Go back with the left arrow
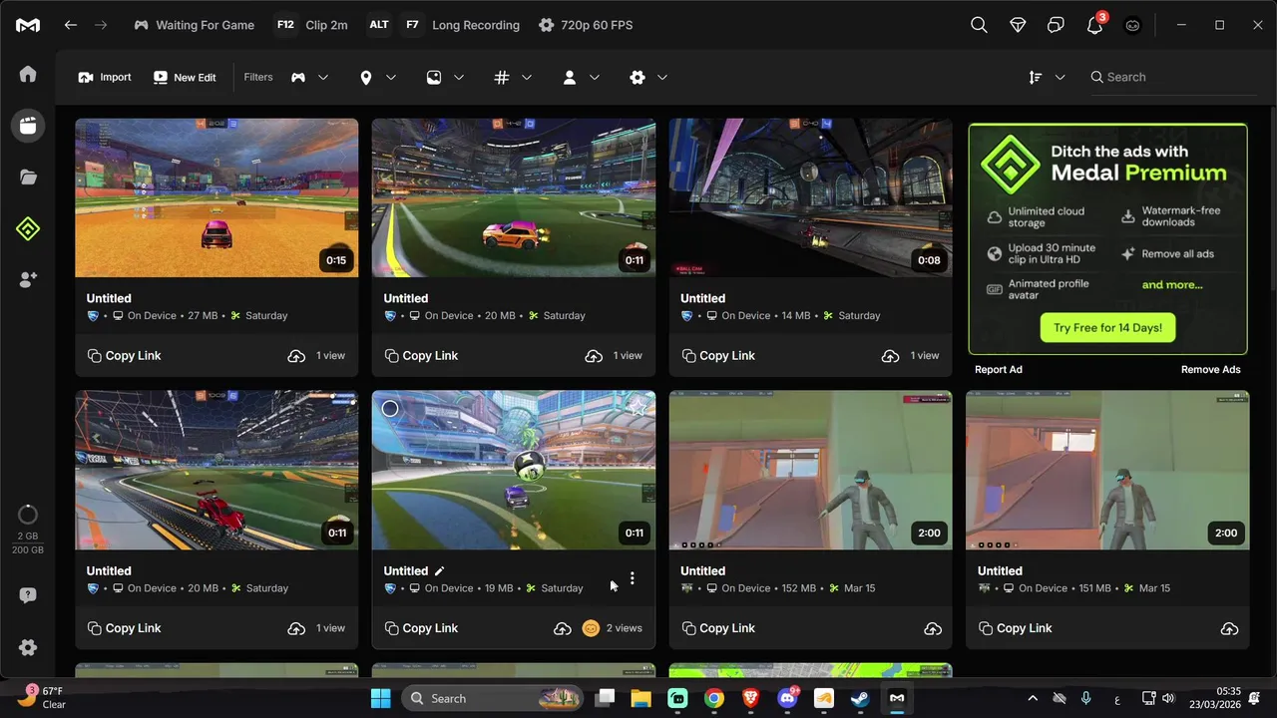 point(71,25)
